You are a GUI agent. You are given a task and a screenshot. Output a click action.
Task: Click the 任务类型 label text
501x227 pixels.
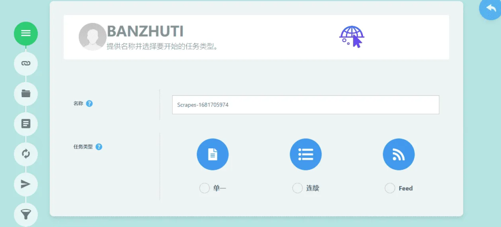83,147
